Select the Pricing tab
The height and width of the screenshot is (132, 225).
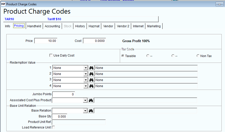tap(19, 26)
